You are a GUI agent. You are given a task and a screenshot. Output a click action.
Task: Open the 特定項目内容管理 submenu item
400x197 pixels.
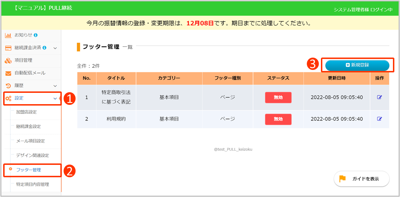click(32, 184)
